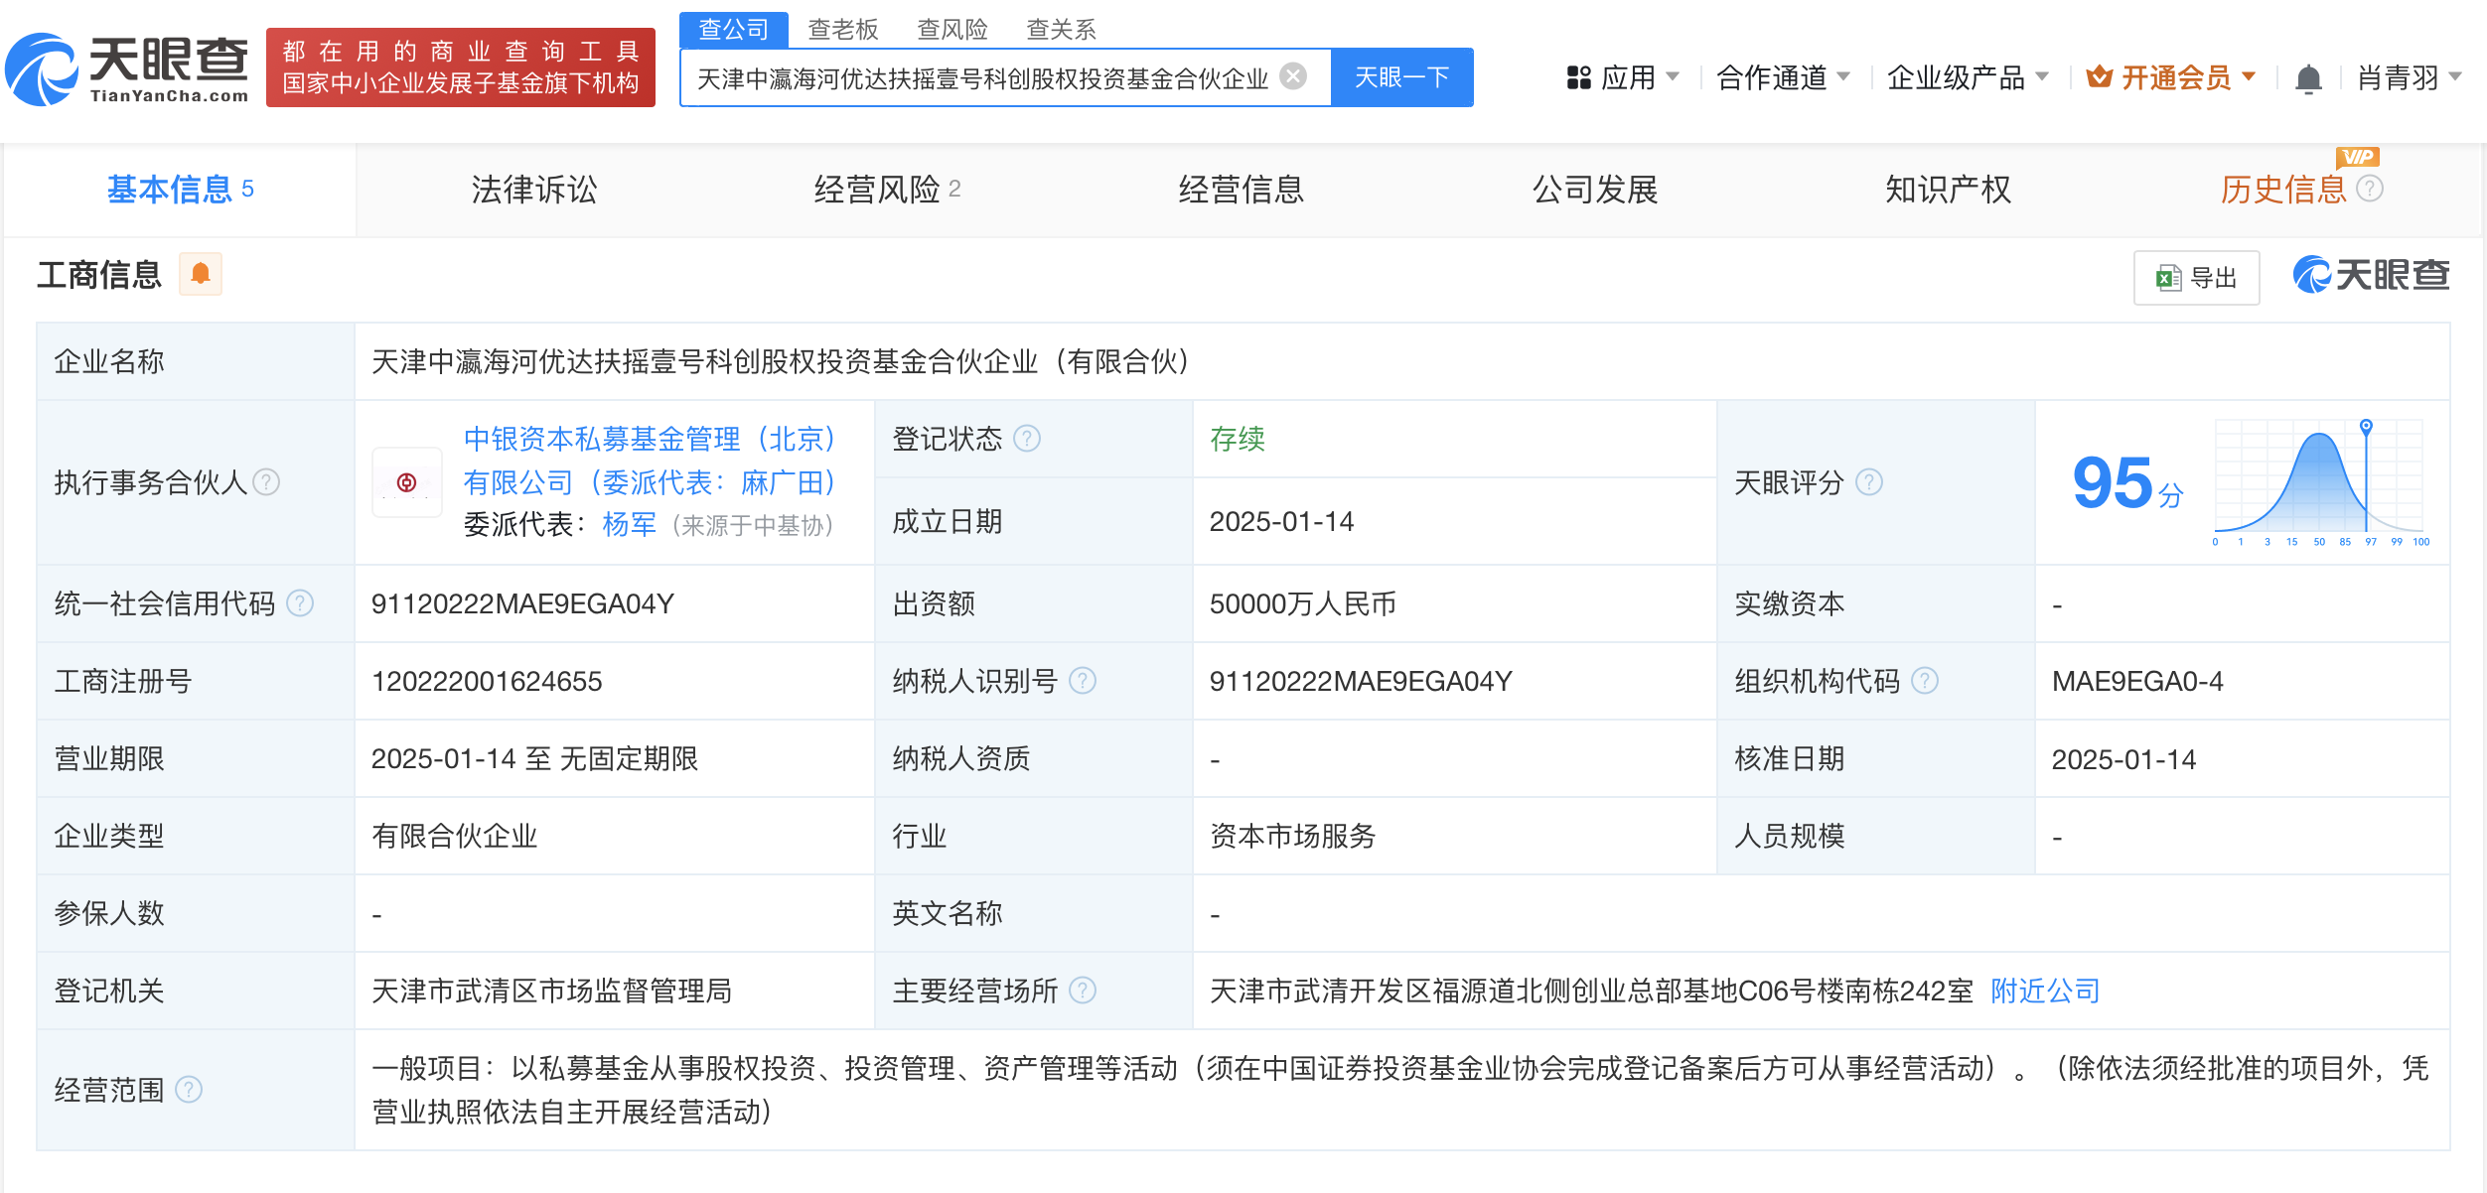This screenshot has height=1193, width=2487.
Task: Select the 法律诉讼 tab
Action: coord(534,190)
